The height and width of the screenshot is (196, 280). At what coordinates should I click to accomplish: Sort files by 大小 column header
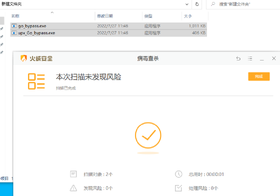click(x=195, y=16)
